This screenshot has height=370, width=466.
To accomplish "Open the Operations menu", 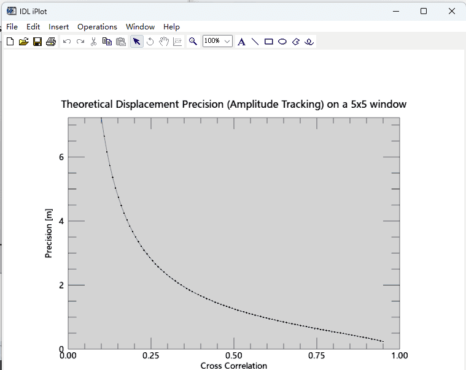I will click(97, 27).
